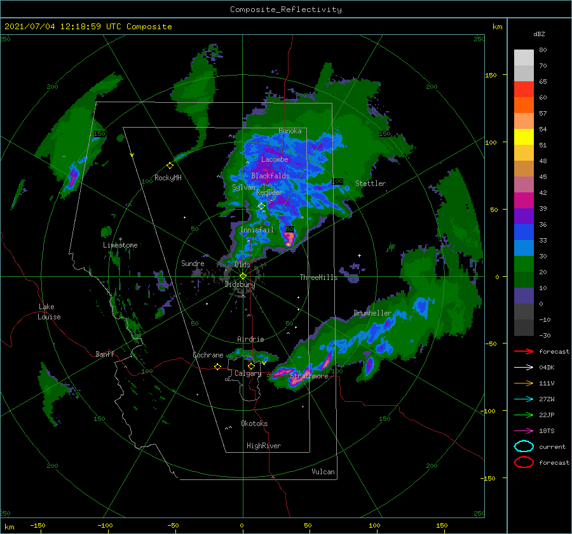Click the Cochrane town label
Screen dimensions: 572x534
pos(208,355)
